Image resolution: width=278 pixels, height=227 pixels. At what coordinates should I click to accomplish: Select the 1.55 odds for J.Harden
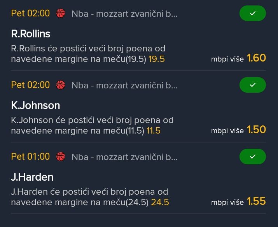coord(256,201)
